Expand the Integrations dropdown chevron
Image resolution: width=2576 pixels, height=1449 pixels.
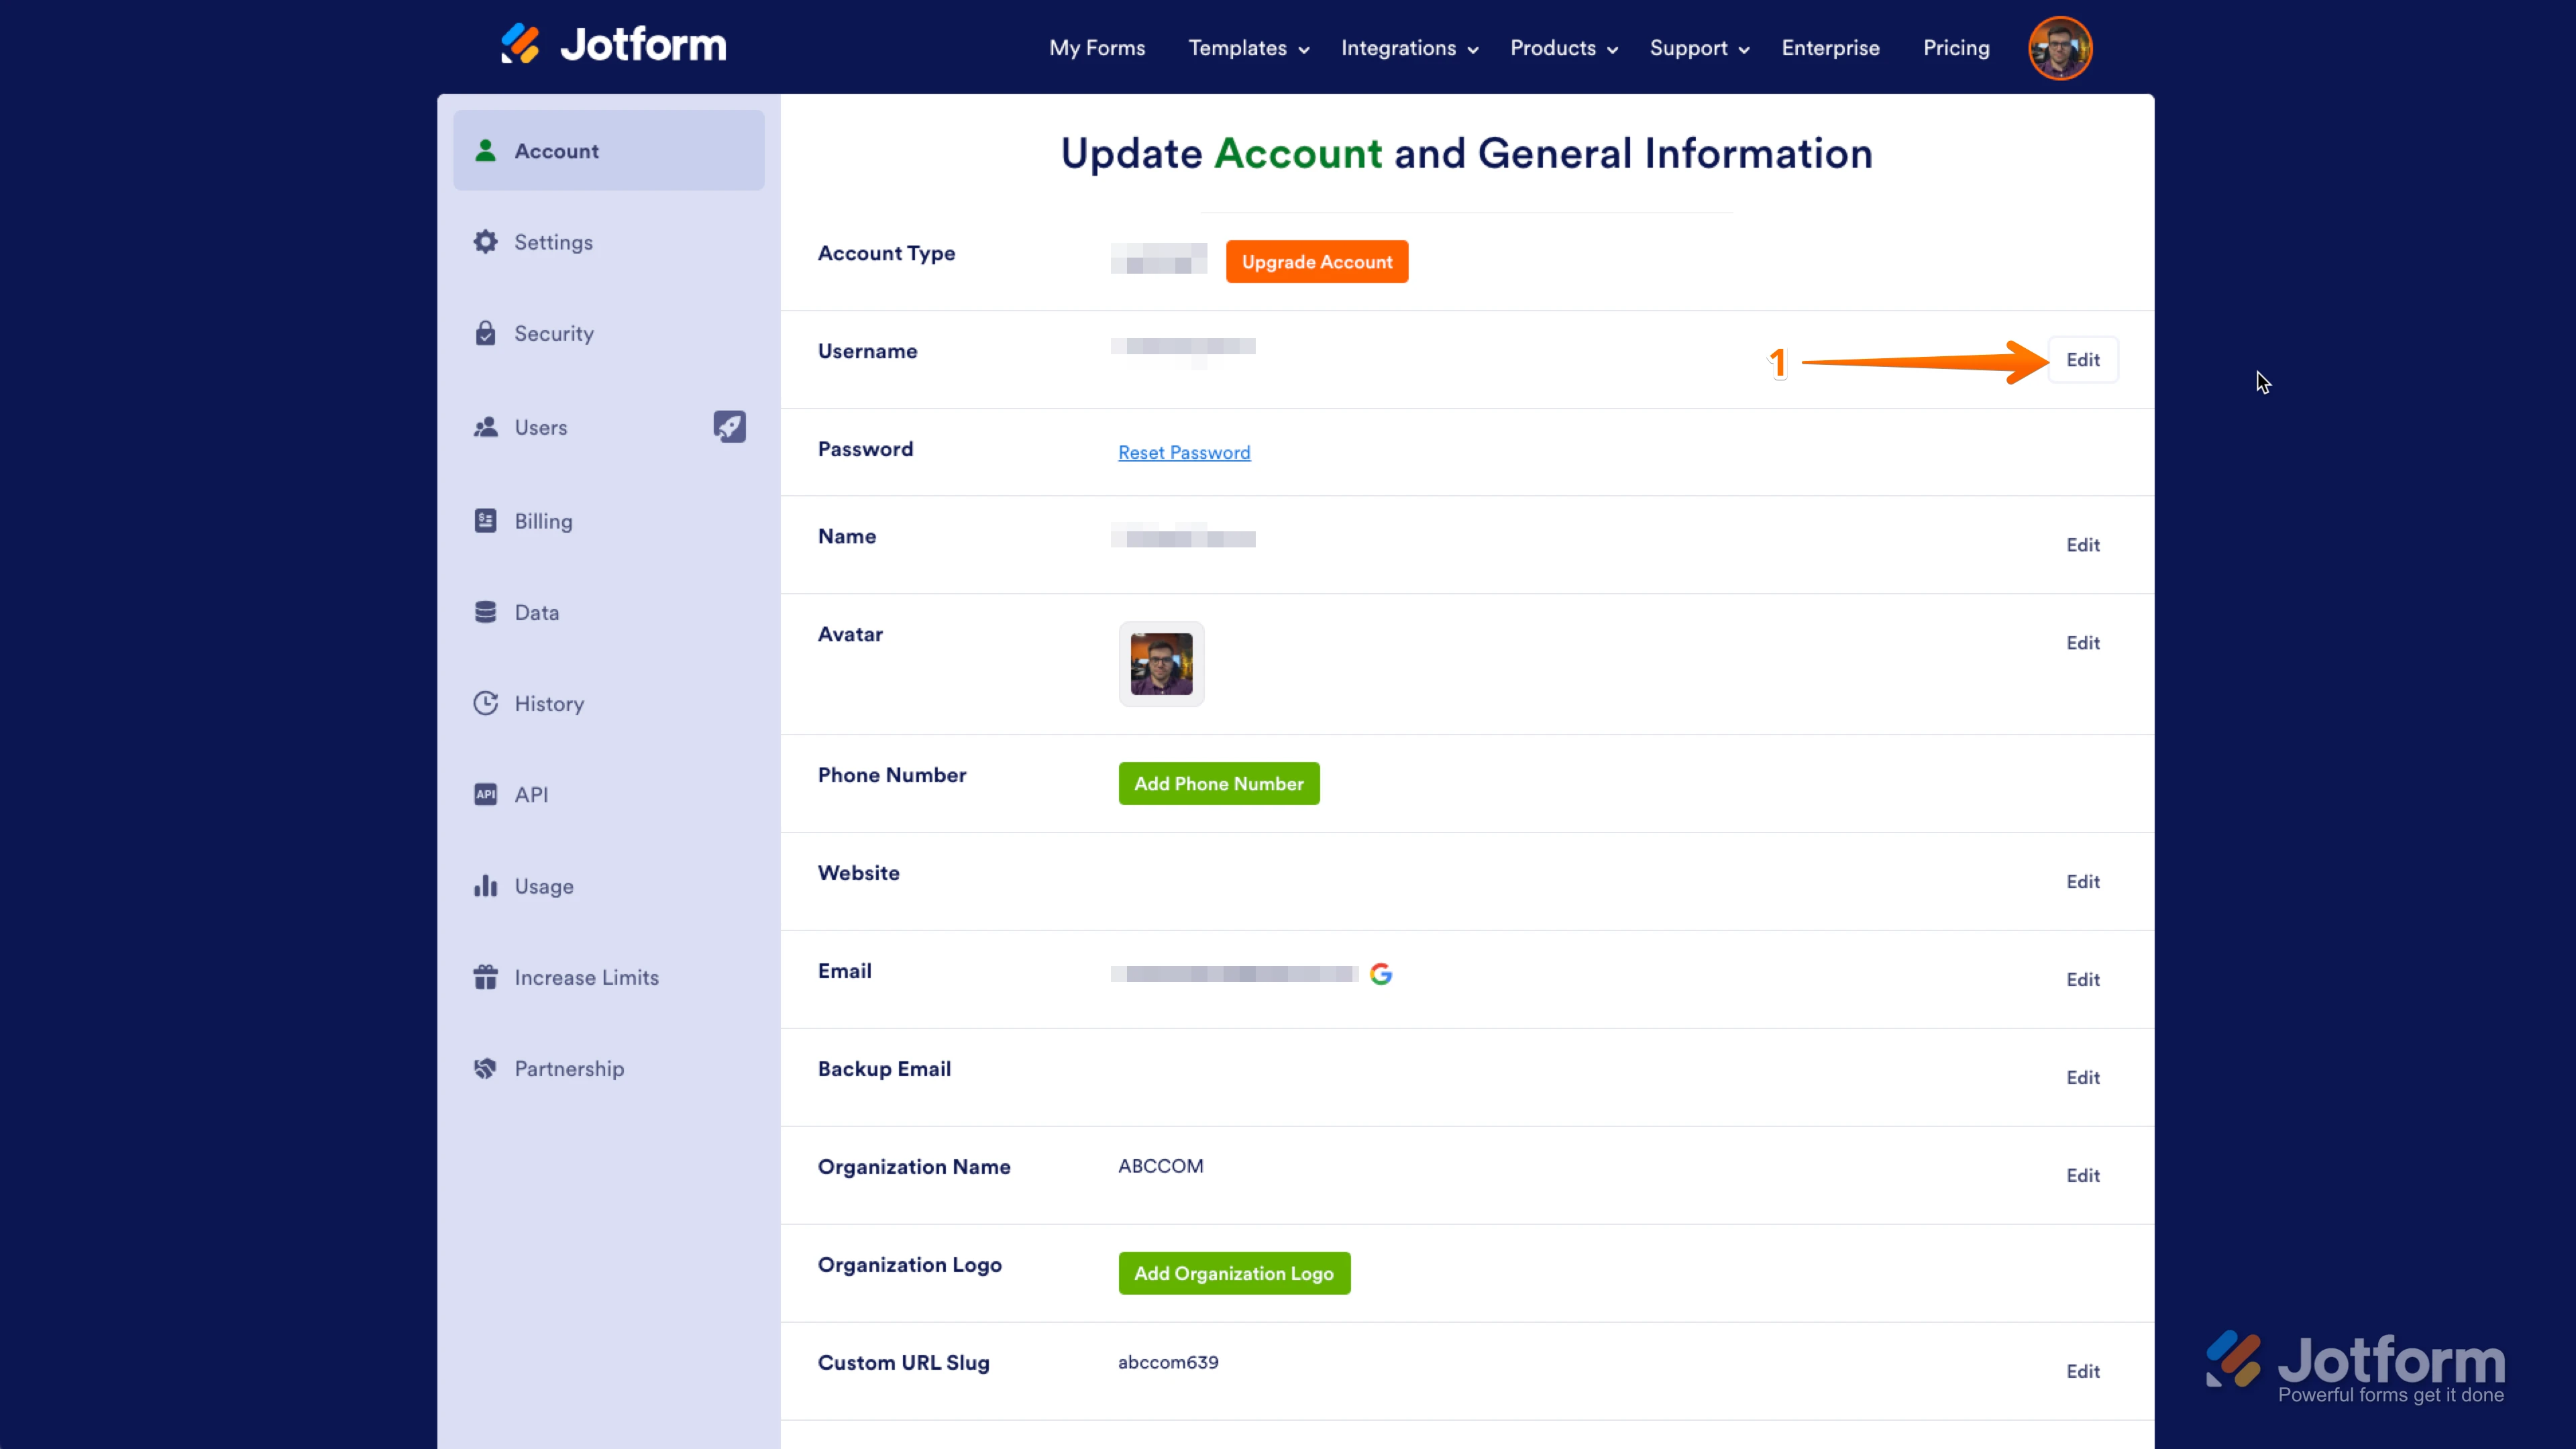(x=1473, y=50)
